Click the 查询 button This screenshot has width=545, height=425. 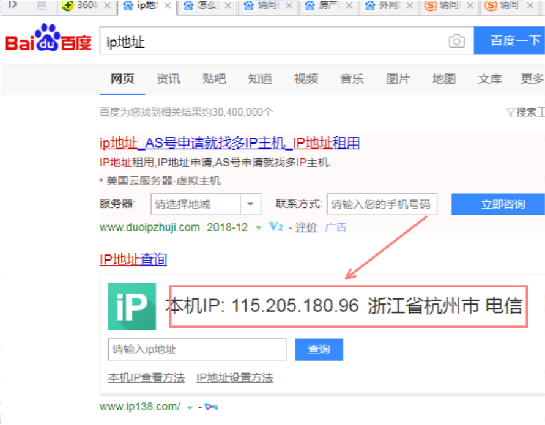click(x=319, y=349)
